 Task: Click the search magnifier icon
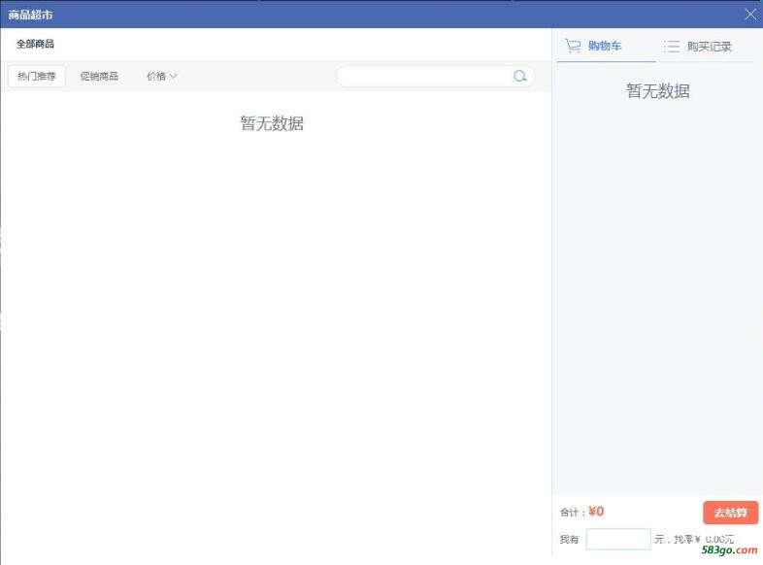(x=519, y=76)
